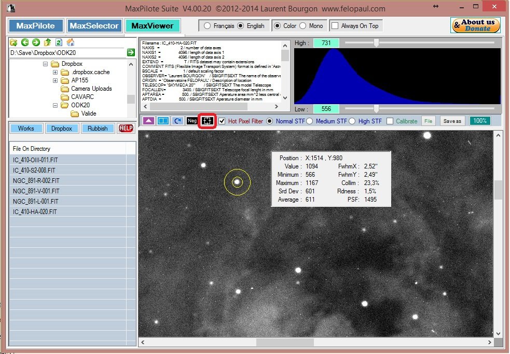Select file NGC_891-R-002.FIT
The image size is (510, 354).
[x=72, y=181]
